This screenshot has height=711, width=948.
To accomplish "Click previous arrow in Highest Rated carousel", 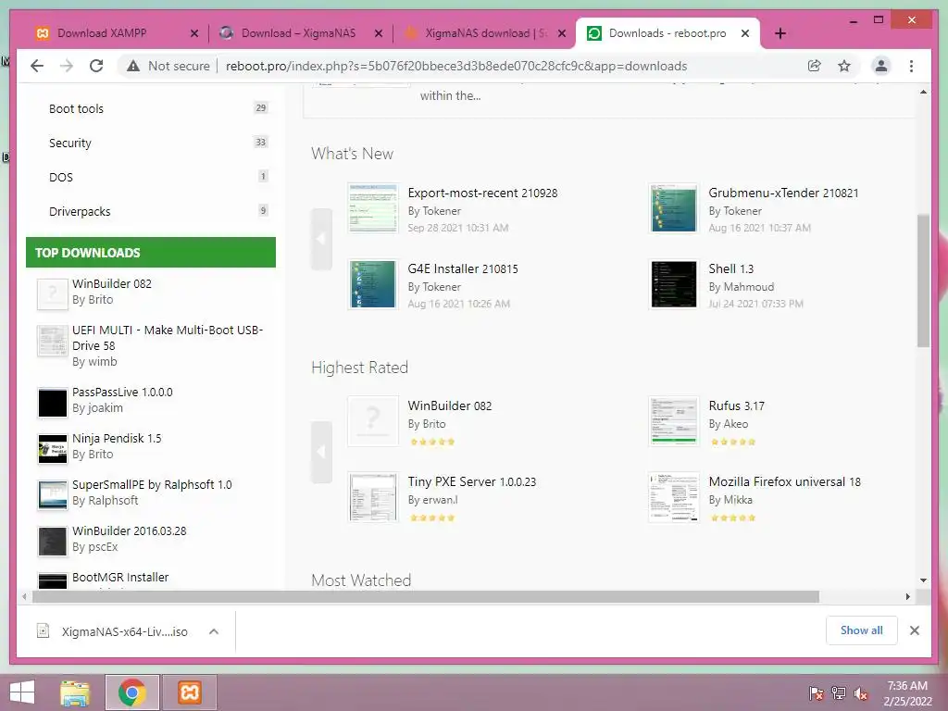I will 321,452.
